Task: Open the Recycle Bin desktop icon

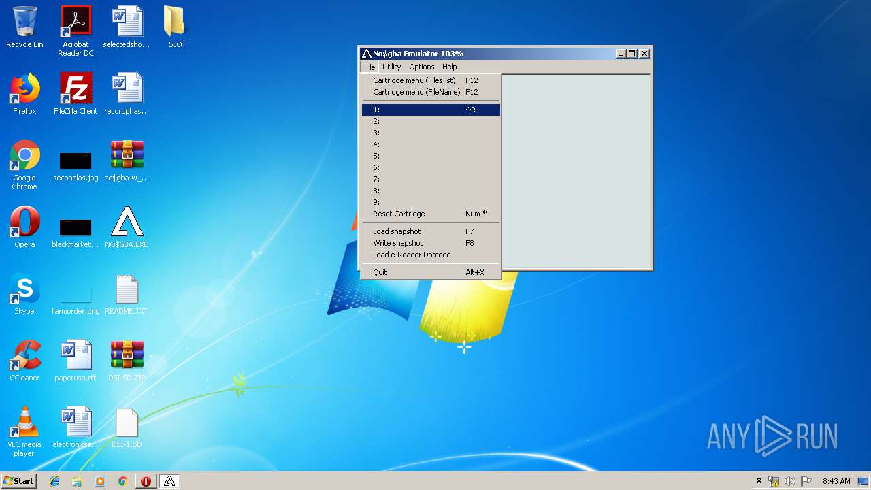Action: (x=24, y=27)
